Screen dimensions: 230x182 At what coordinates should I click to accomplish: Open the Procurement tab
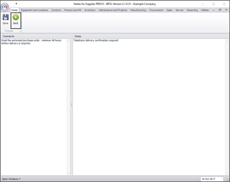156,10
